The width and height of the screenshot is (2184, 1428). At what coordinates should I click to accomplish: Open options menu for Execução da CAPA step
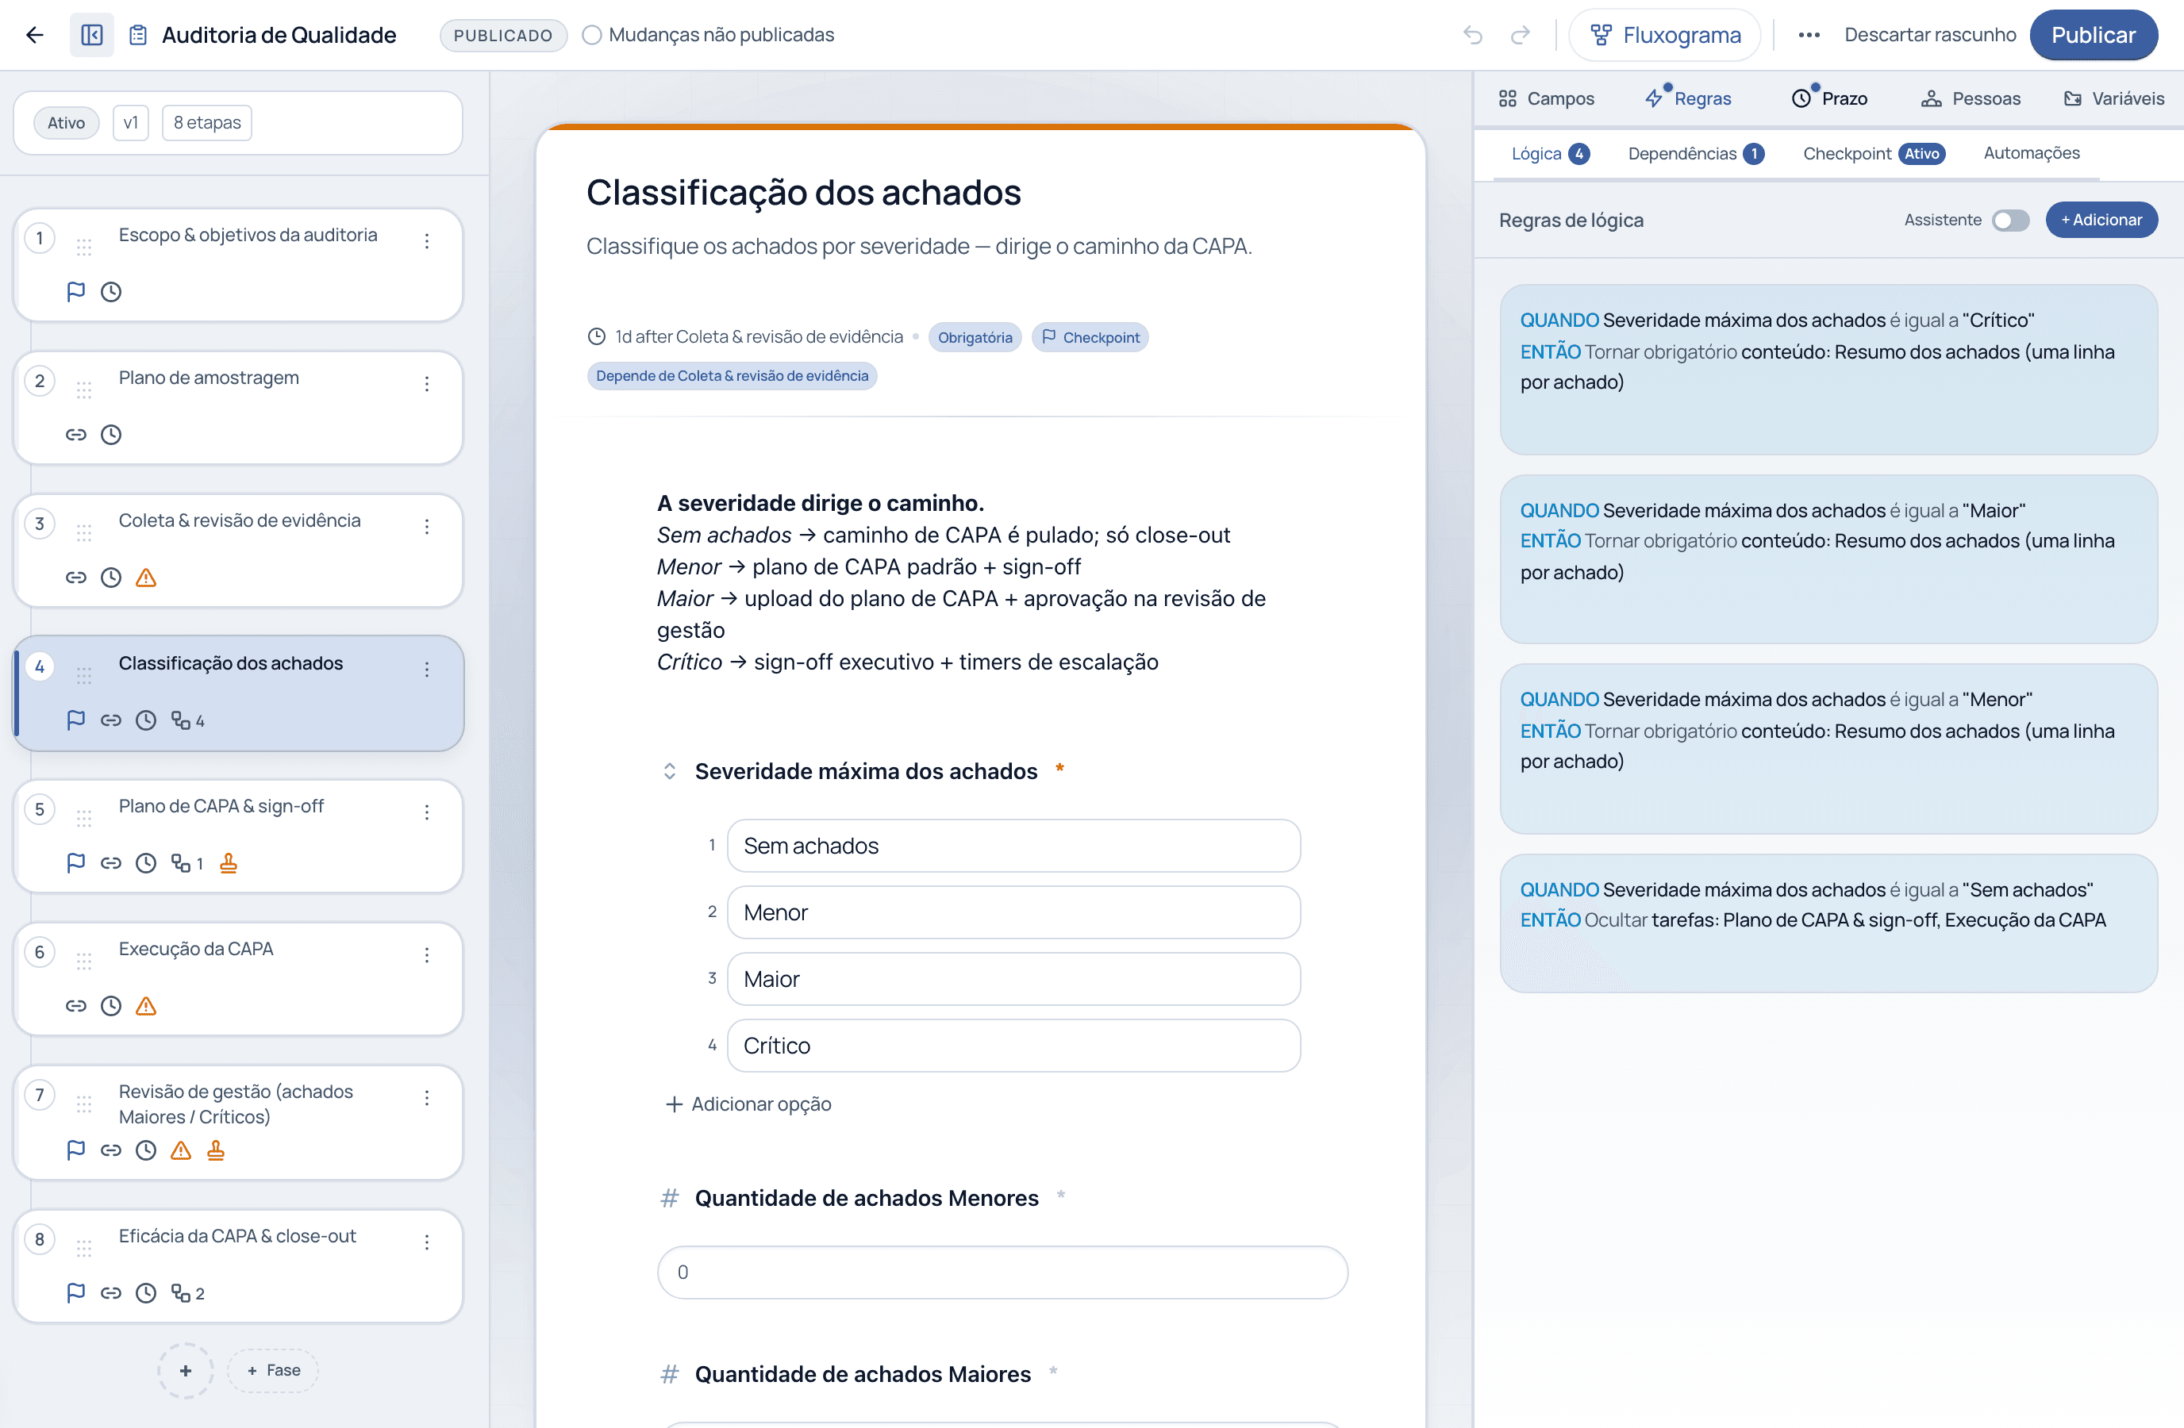[427, 954]
